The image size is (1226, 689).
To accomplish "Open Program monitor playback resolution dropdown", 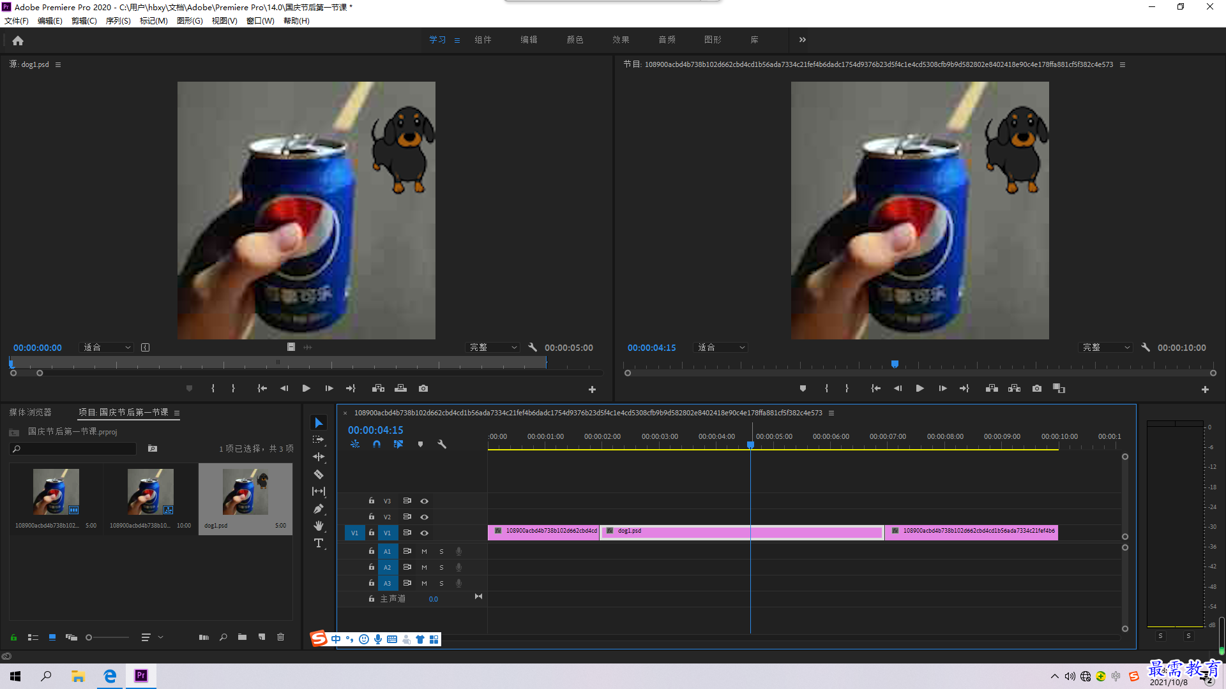I will [1105, 348].
